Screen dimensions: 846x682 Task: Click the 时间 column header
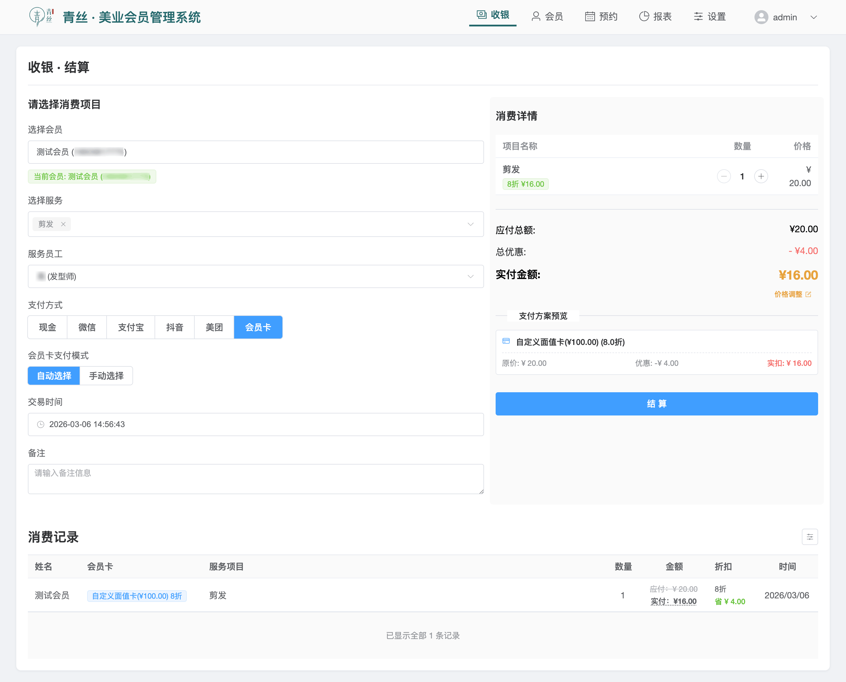pyautogui.click(x=787, y=567)
